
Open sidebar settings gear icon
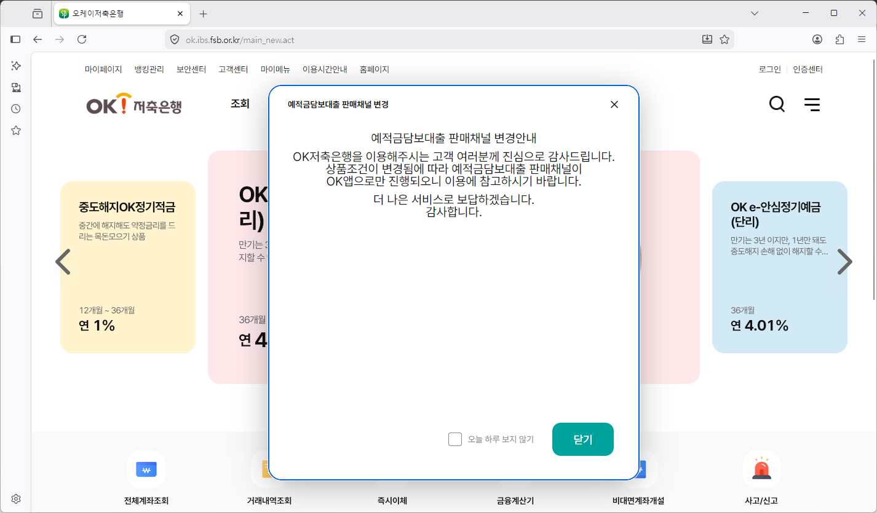coord(16,498)
